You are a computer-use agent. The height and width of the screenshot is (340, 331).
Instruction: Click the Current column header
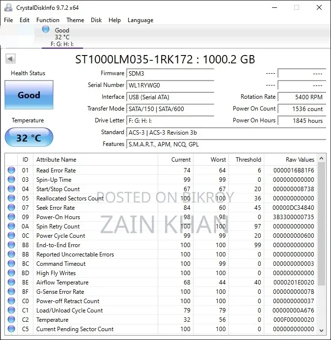coord(175,160)
